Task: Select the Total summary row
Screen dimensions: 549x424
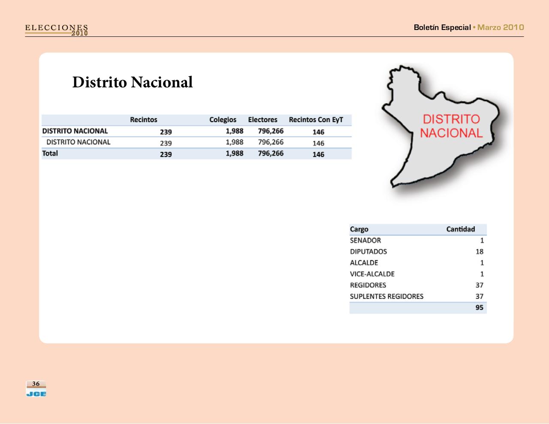Action: tap(50, 153)
